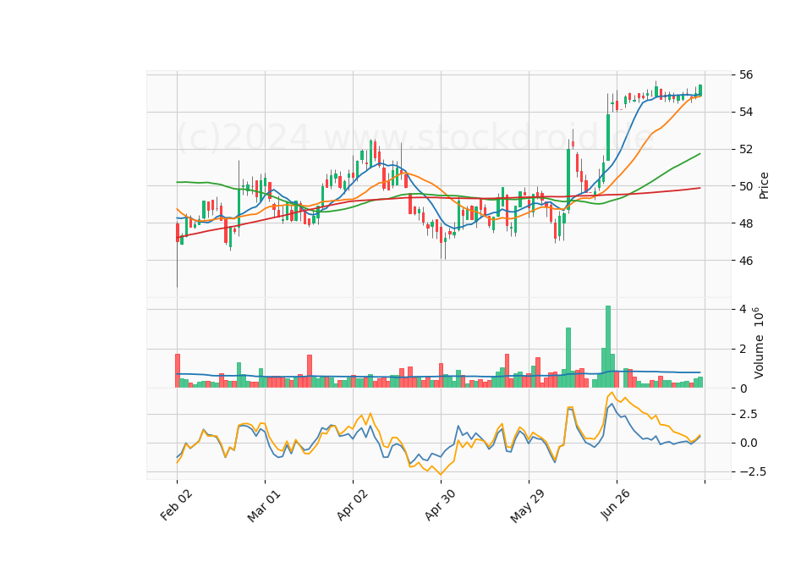Click the 'Volume 10^6' axis title
The width and height of the screenshot is (812, 584).
pyautogui.click(x=759, y=343)
